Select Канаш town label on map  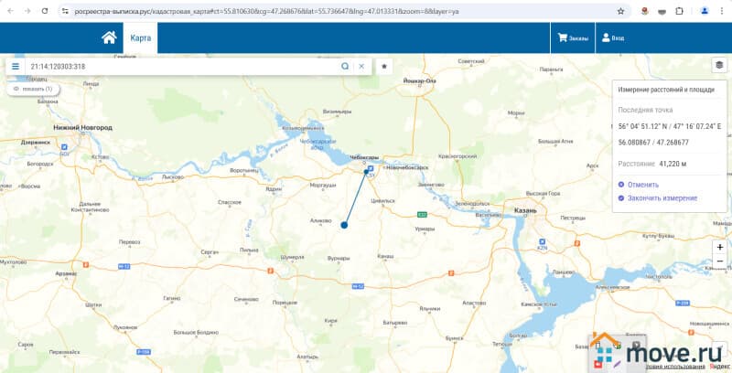(385, 256)
